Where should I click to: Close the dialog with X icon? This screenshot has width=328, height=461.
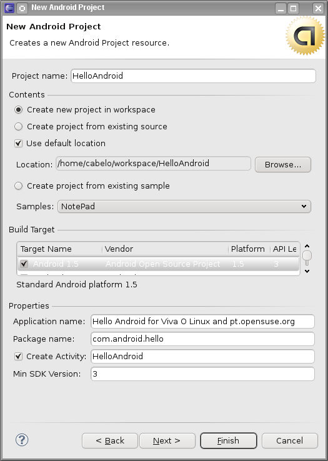pyautogui.click(x=318, y=8)
